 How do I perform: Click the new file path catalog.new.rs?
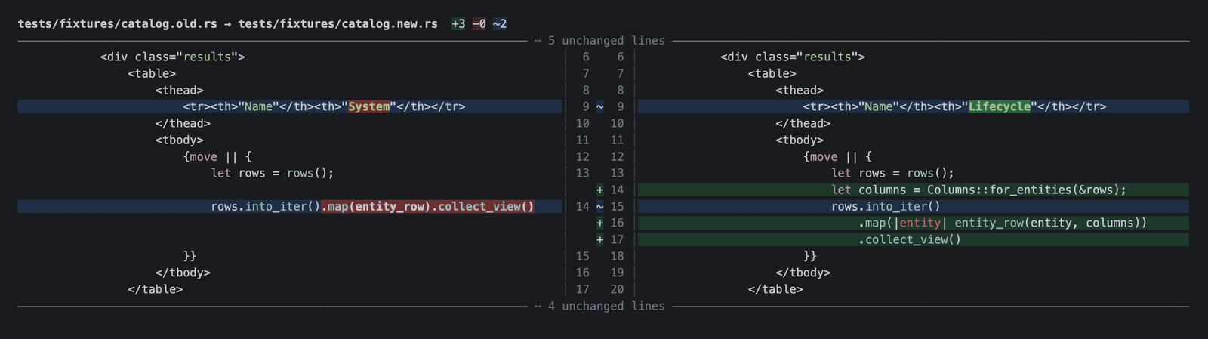pyautogui.click(x=337, y=24)
